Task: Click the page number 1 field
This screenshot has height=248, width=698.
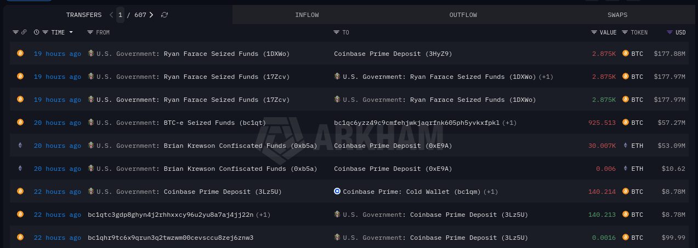Action: pyautogui.click(x=120, y=15)
